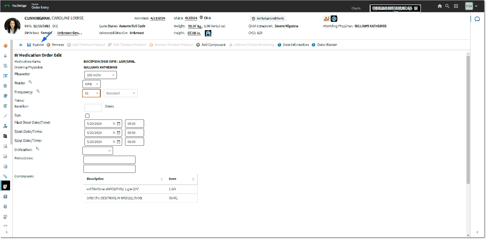Click the lookup magnifier next to Indication
486x239 pixels.
coord(38,149)
